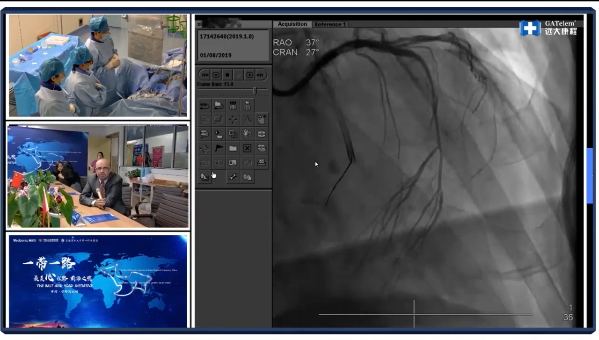Click the boxed X delete icon
The height and width of the screenshot is (340, 599).
(247, 148)
